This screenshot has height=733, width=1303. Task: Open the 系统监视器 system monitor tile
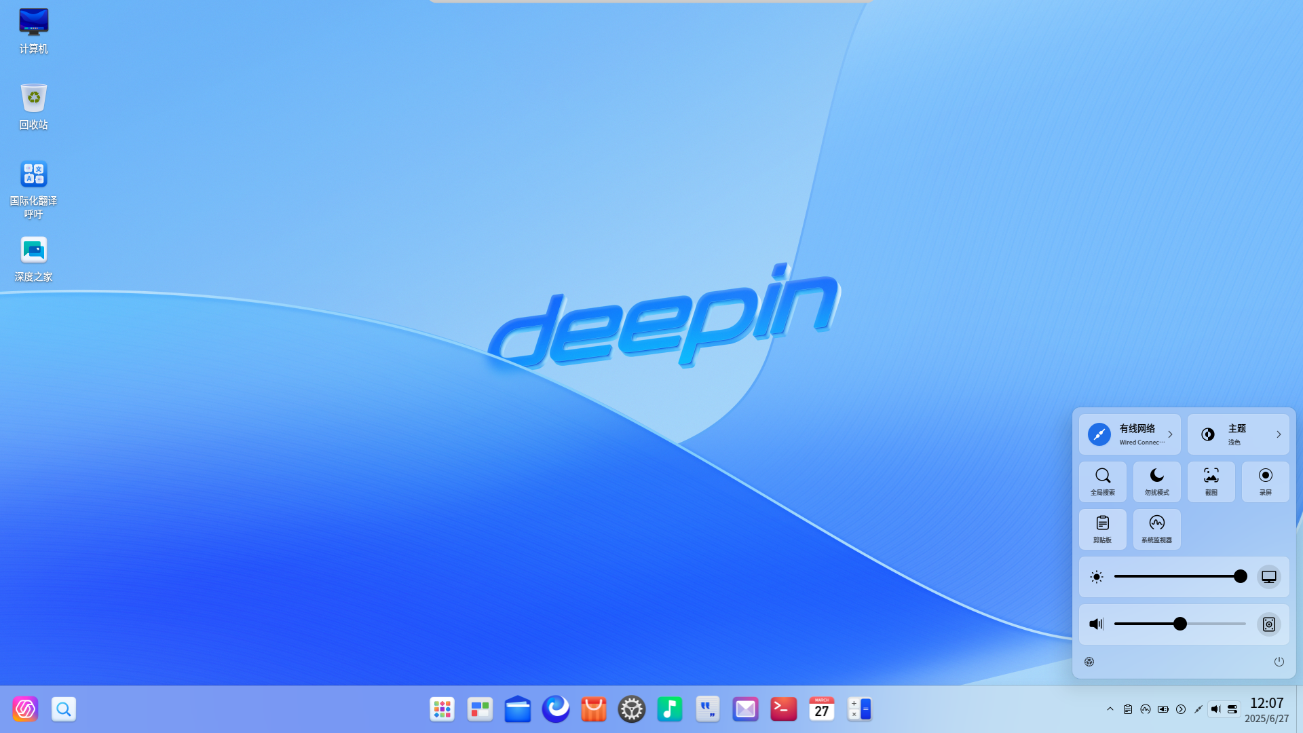[1157, 529]
